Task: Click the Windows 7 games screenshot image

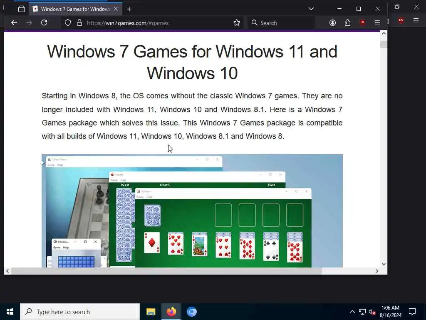Action: tap(192, 210)
